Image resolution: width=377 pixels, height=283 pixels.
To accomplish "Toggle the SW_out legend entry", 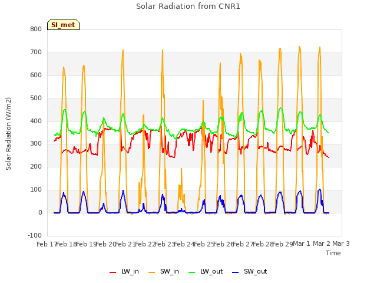I will point(250,272).
